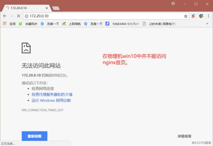The width and height of the screenshot is (213, 146).
Task: Expand hidden bookmarks with the chevron
Action: pos(207,24)
